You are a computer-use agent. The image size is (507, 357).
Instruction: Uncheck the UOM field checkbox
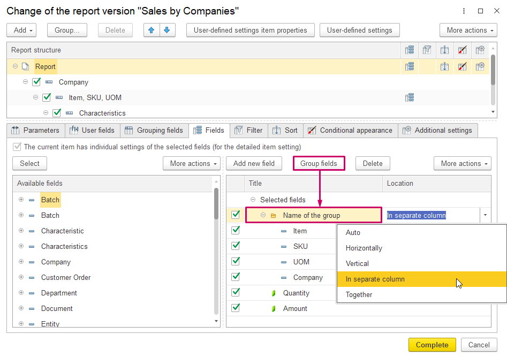tap(236, 261)
